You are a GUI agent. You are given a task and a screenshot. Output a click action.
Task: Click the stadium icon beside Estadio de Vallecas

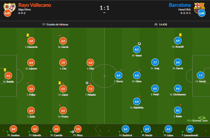[44, 24]
